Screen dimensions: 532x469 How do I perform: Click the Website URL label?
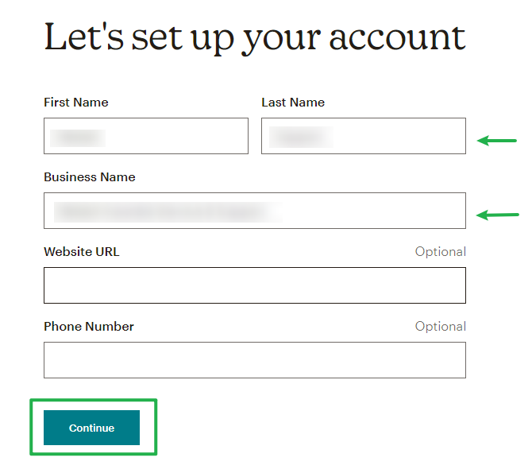pos(82,252)
